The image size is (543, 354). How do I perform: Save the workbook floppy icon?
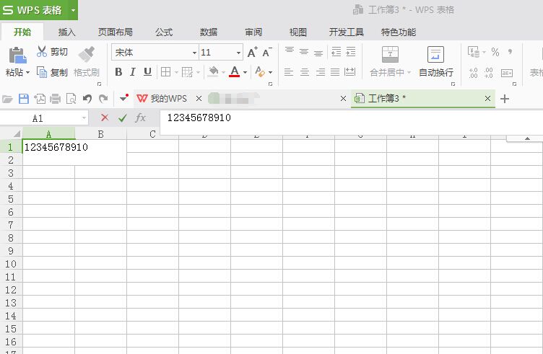(x=24, y=99)
